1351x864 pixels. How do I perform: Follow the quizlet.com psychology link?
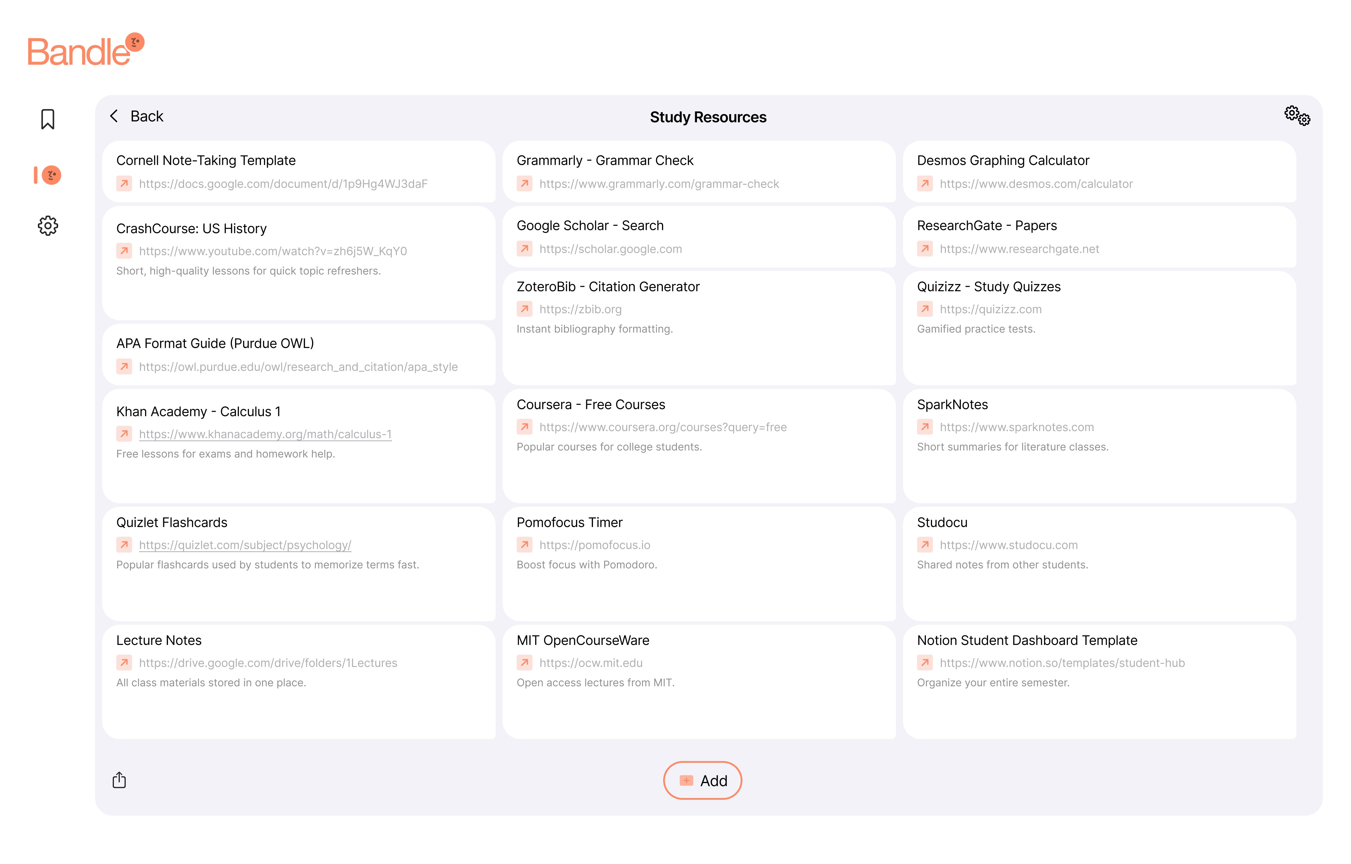(x=245, y=545)
